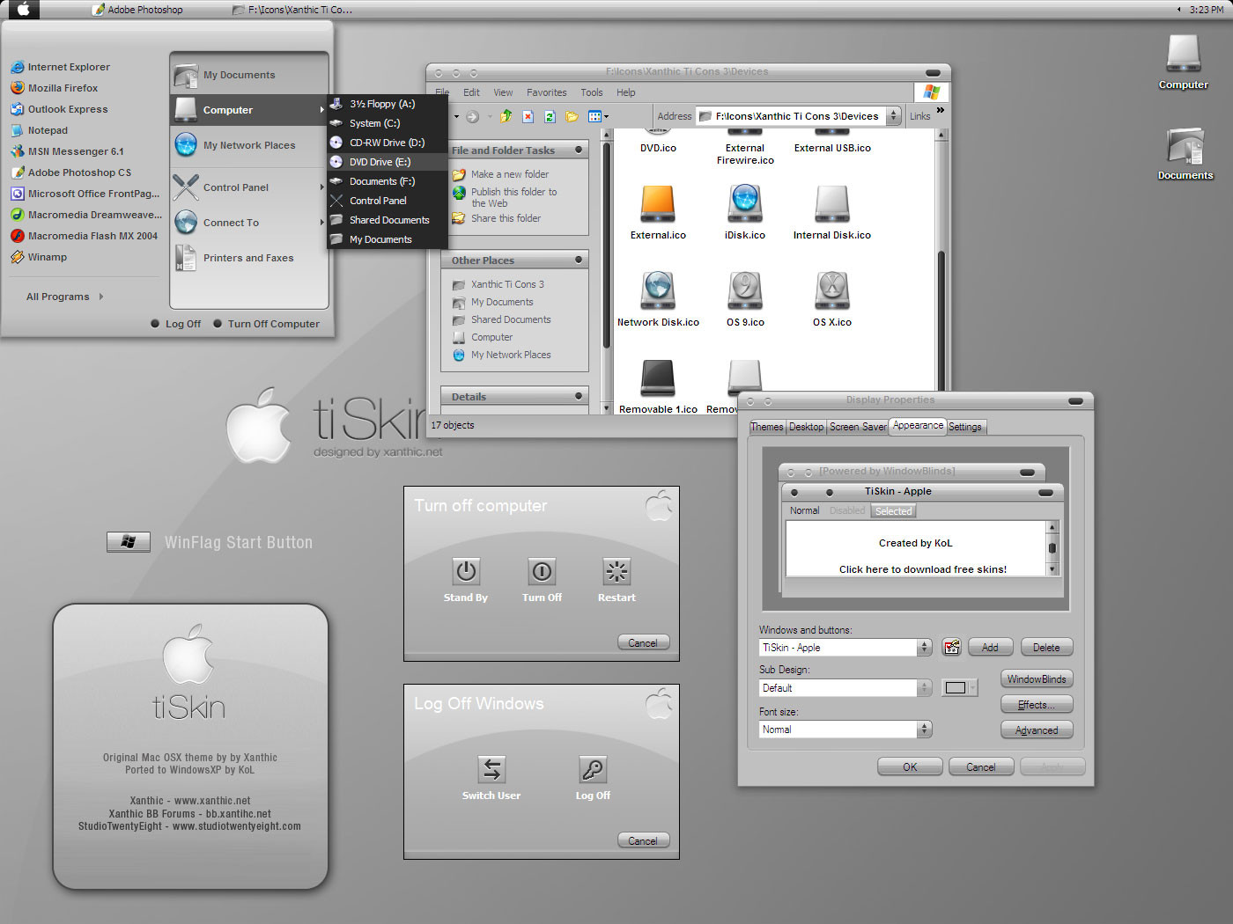1233x924 pixels.
Task: Click the Stand By power icon
Action: click(466, 572)
